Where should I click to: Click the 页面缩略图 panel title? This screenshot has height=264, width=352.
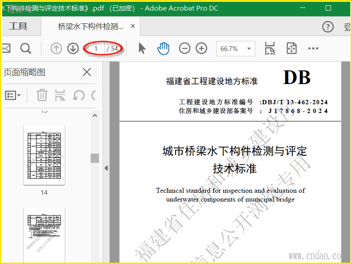(x=25, y=72)
